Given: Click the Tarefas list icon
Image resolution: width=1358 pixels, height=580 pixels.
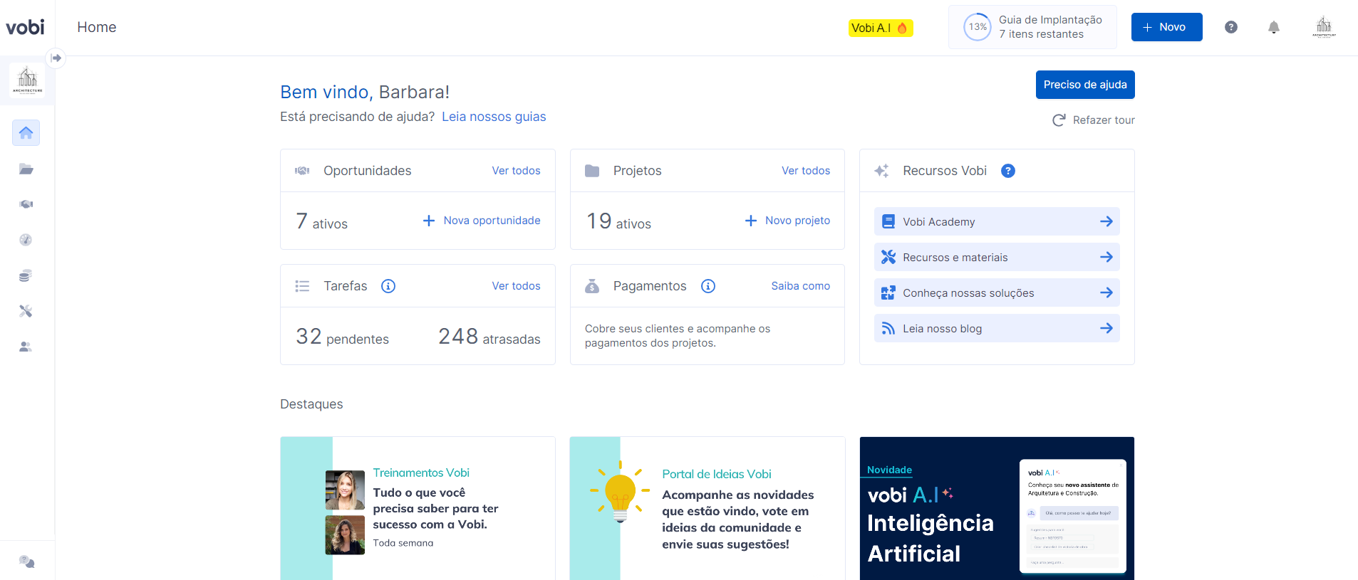Looking at the screenshot, I should point(302,286).
